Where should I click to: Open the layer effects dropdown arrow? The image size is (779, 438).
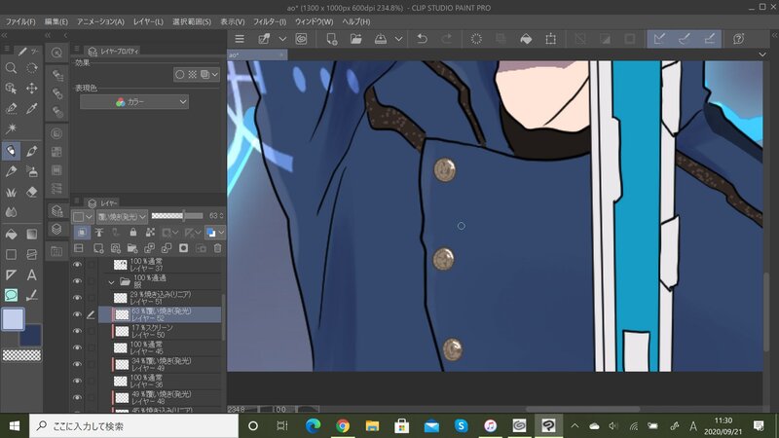(214, 75)
